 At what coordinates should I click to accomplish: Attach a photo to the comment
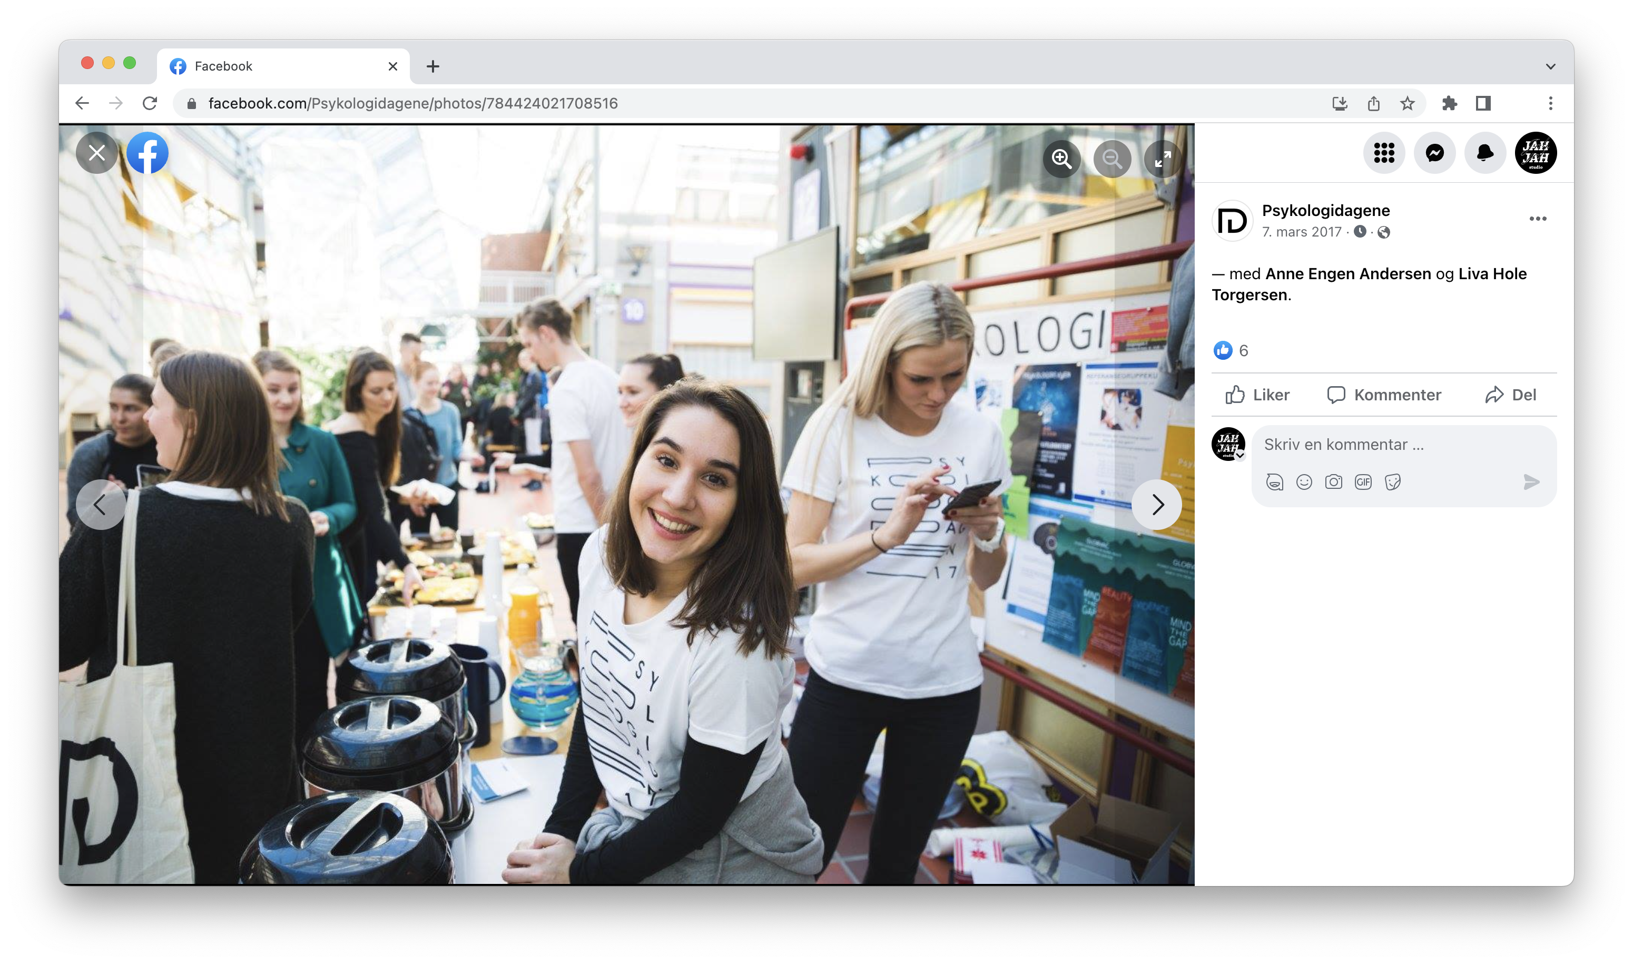click(x=1334, y=482)
